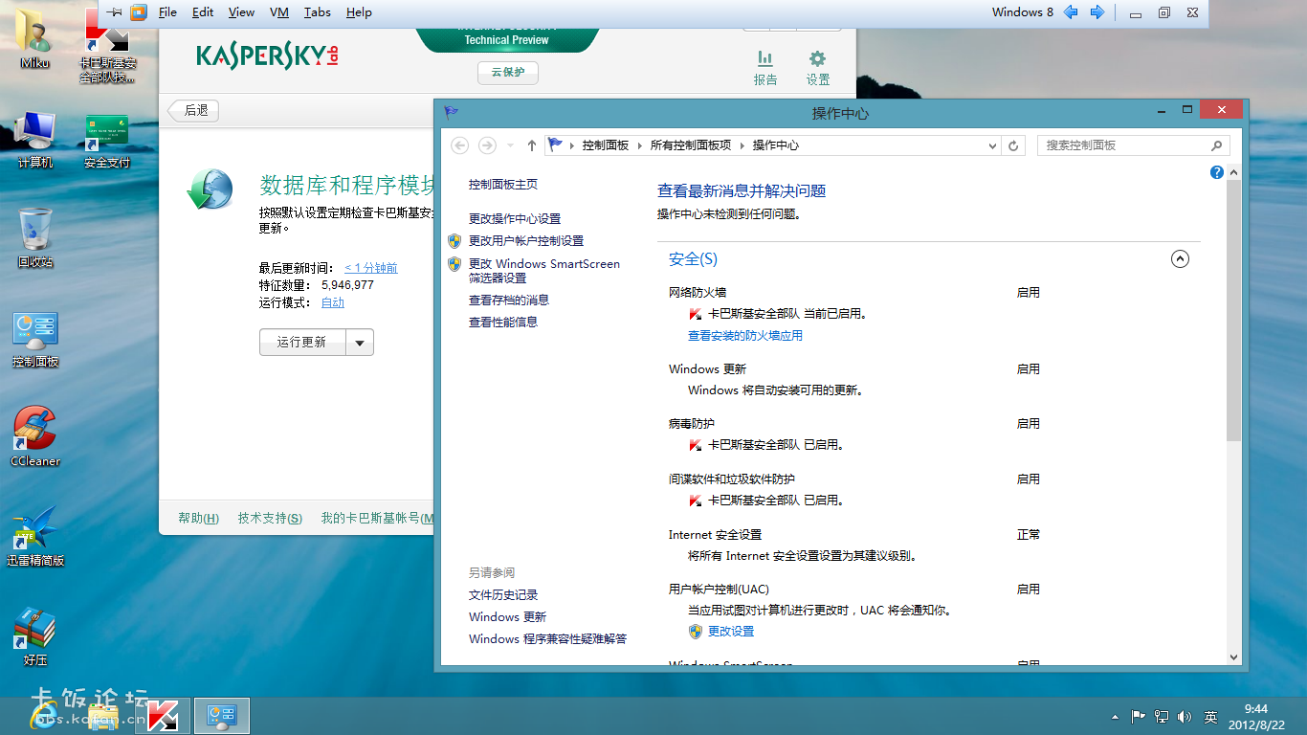Toggle the 英 input language indicator
Image resolution: width=1307 pixels, height=735 pixels.
1210,716
